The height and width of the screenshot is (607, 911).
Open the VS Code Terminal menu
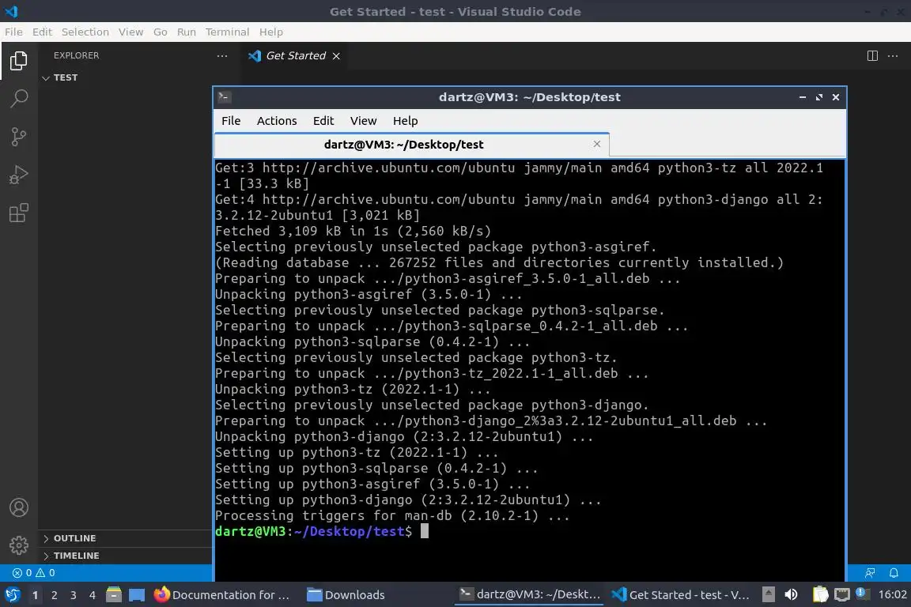pos(227,32)
